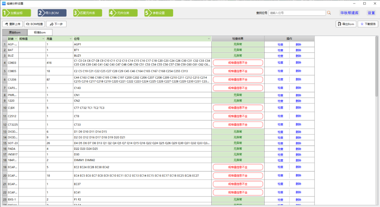The image size is (380, 207).
Task: Export BOM with 导出Bom button
Action: point(346,24)
